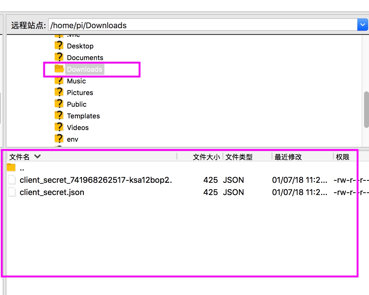Select the env folder in tree
Viewport: 369px width, 295px height.
point(72,139)
